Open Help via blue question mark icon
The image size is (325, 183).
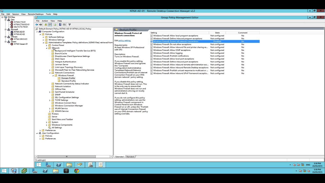(60, 25)
